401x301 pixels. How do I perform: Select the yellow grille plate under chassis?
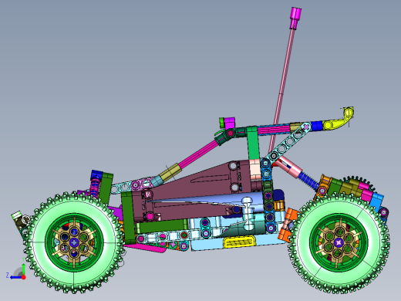point(240,242)
